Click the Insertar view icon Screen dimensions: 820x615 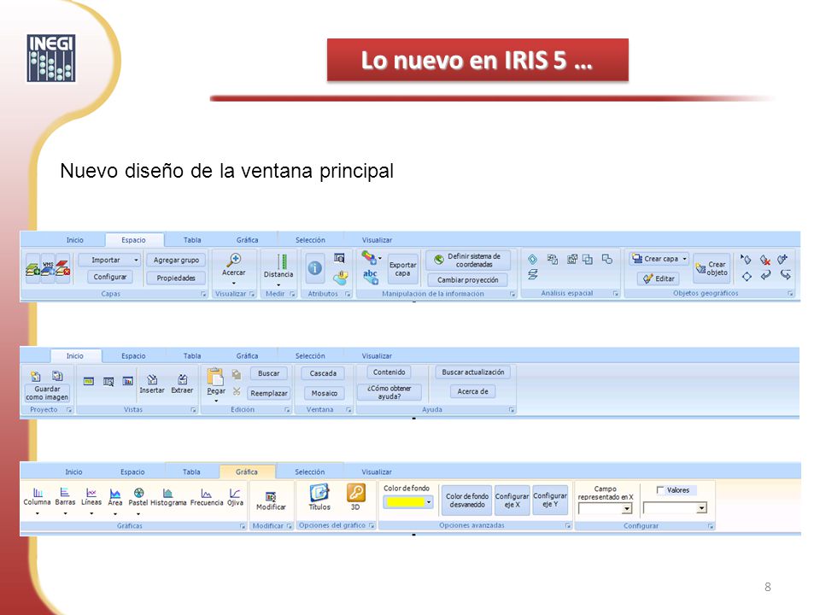pyautogui.click(x=152, y=379)
